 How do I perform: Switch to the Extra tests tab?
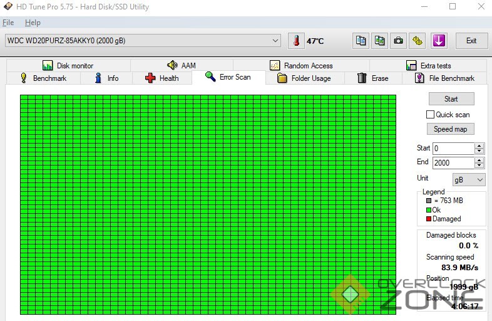point(428,65)
